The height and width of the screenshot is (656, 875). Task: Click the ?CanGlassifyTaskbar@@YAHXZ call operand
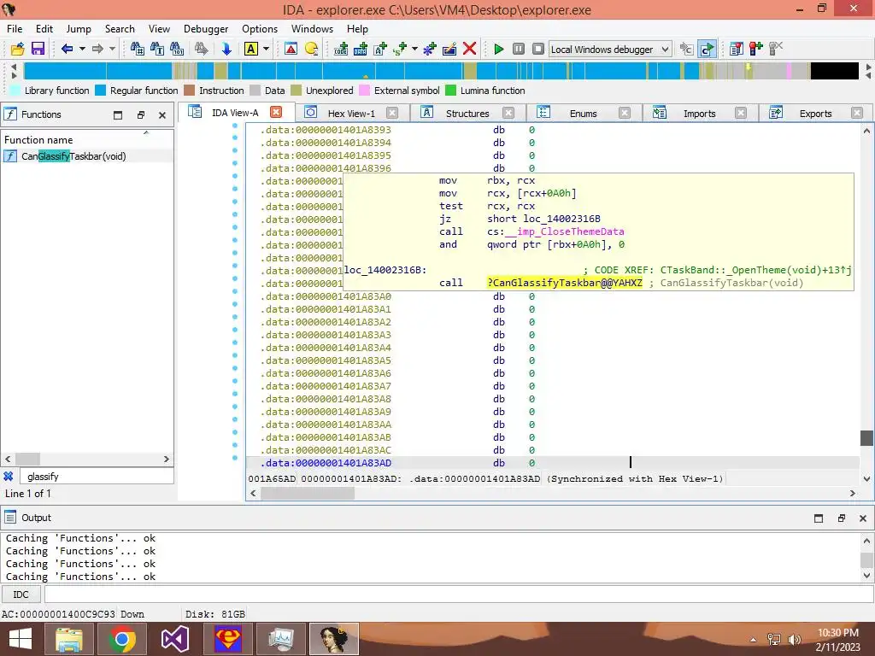(565, 283)
